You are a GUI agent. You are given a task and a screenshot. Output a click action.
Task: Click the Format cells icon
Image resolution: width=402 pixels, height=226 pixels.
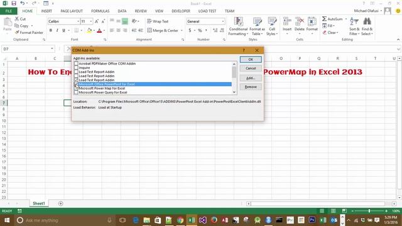click(312, 21)
